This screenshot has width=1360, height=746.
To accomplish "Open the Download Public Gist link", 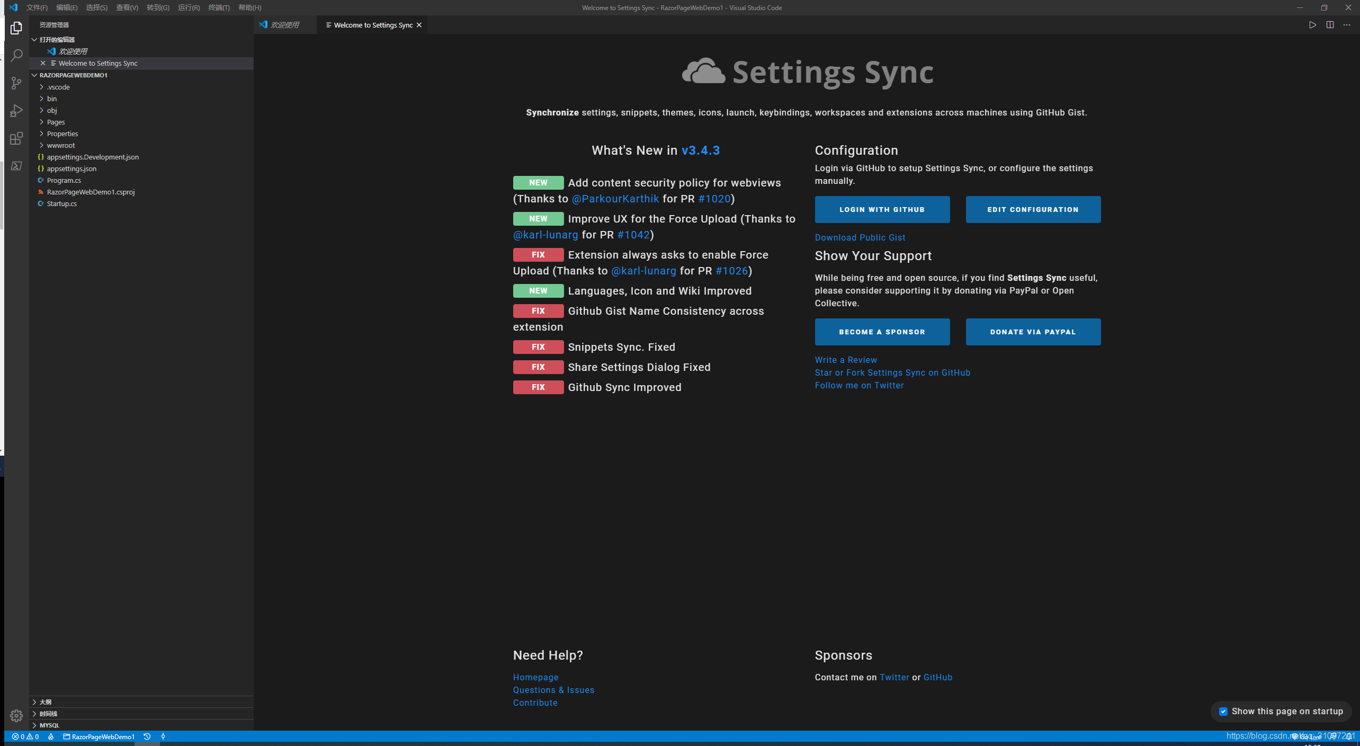I will 860,237.
